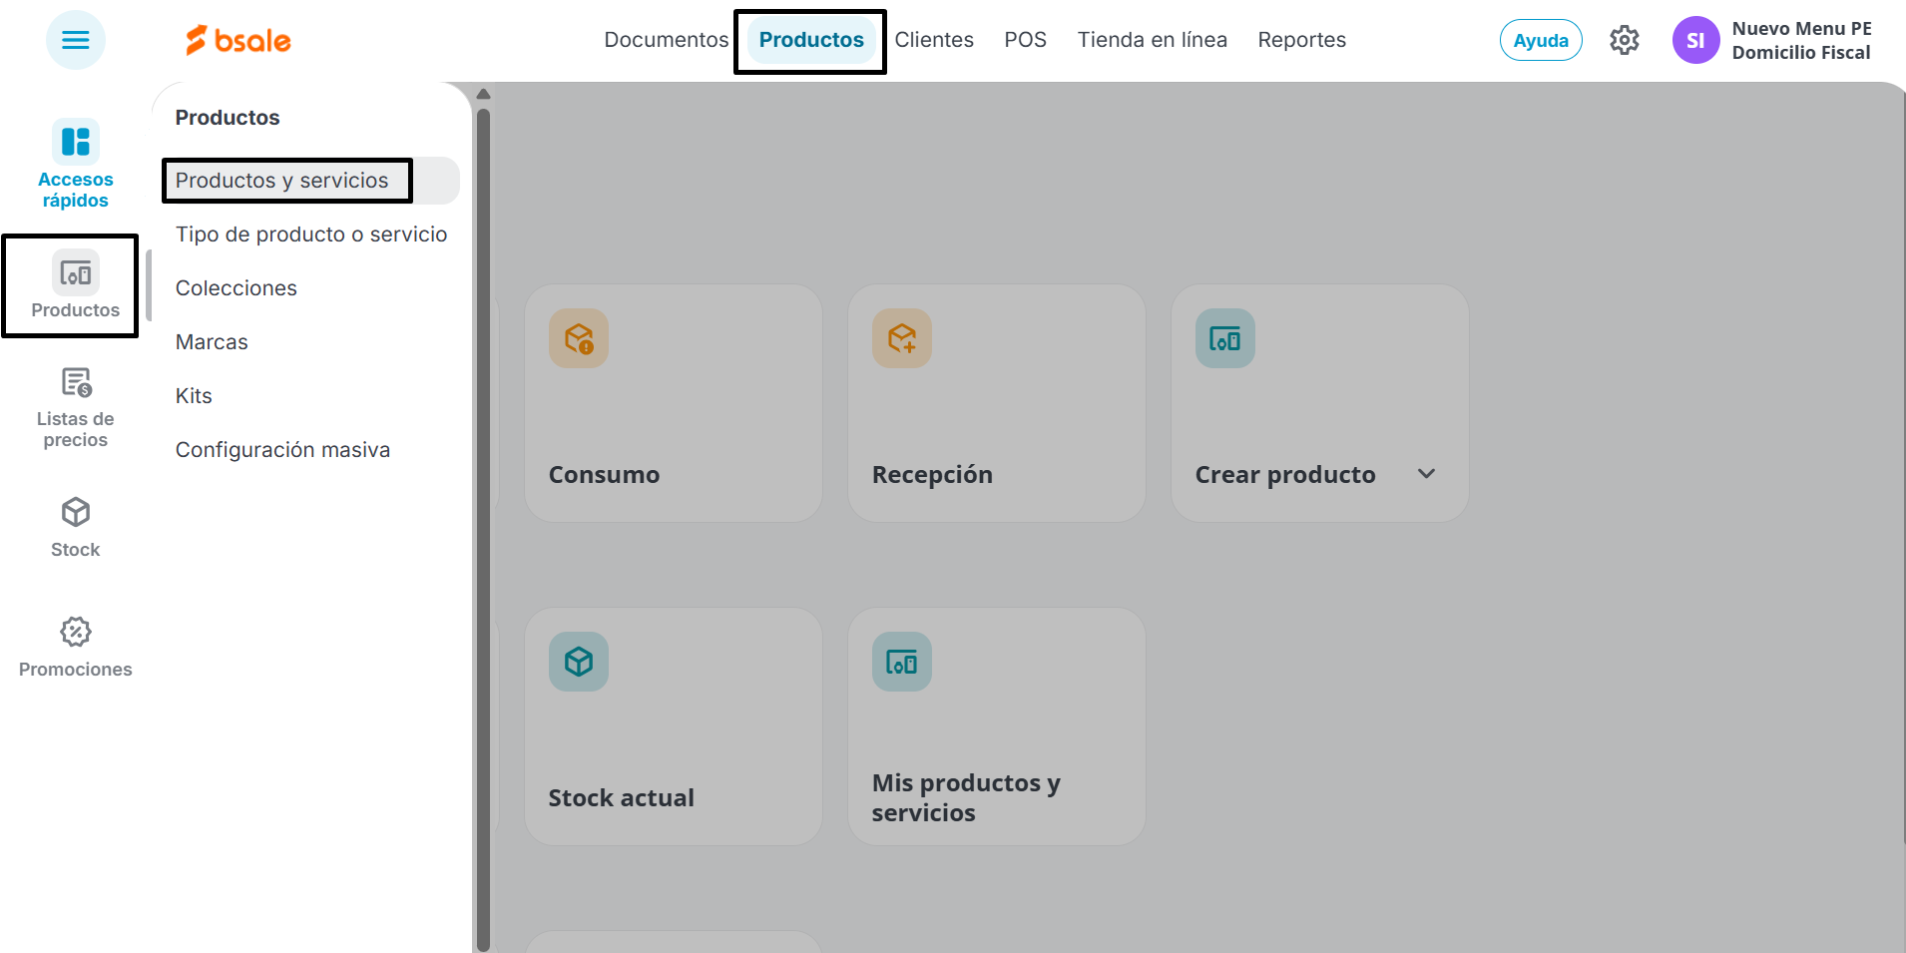Screen dimensions: 1906x953
Task: Click the Productos panel heading
Action: point(228,118)
